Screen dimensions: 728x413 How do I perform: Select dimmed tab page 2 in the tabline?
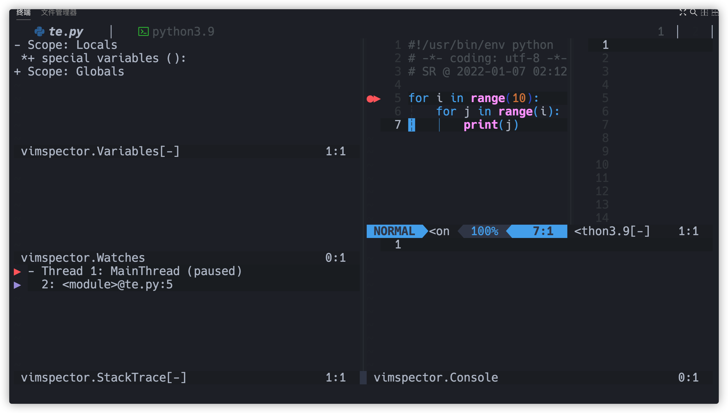(695, 31)
